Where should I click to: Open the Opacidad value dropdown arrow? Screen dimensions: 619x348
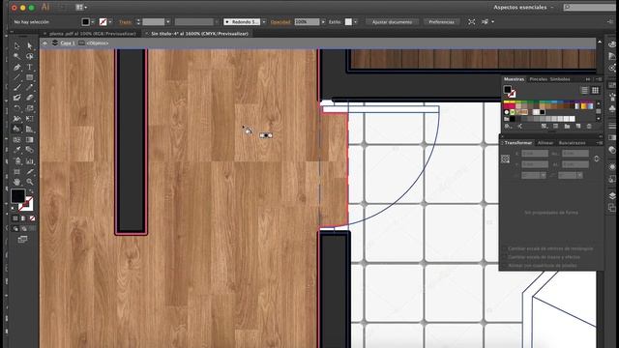click(323, 22)
